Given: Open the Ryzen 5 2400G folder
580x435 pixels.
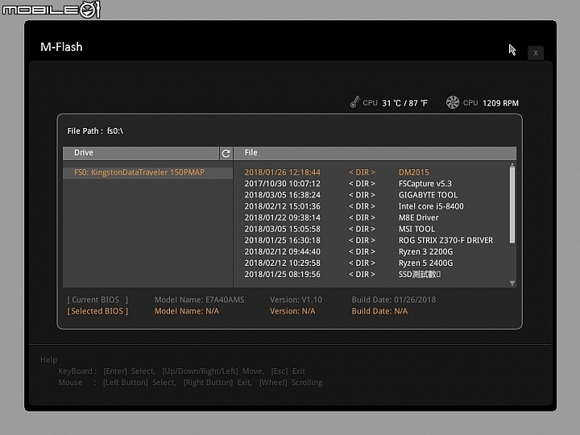Looking at the screenshot, I should 425,263.
